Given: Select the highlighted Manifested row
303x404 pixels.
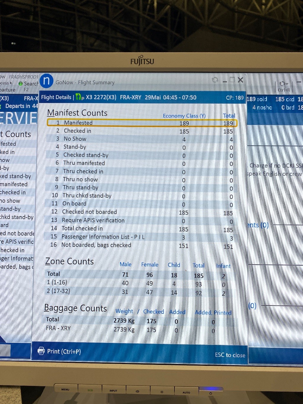Looking at the screenshot, I should click(x=142, y=123).
